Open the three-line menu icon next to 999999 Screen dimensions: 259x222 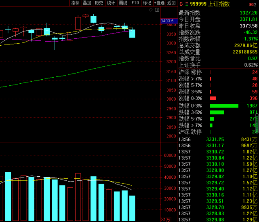pos(187,4)
